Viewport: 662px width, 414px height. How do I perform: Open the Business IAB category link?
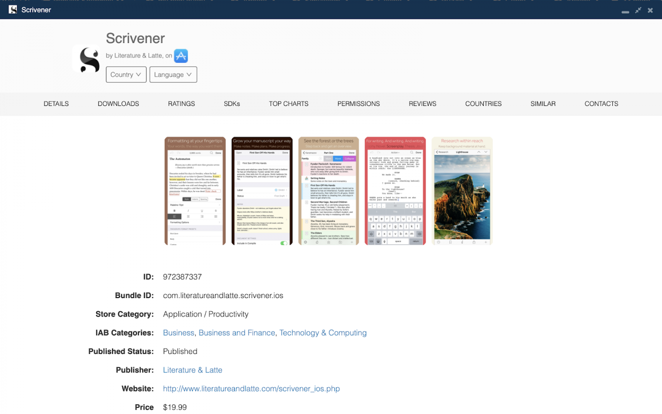coord(178,333)
